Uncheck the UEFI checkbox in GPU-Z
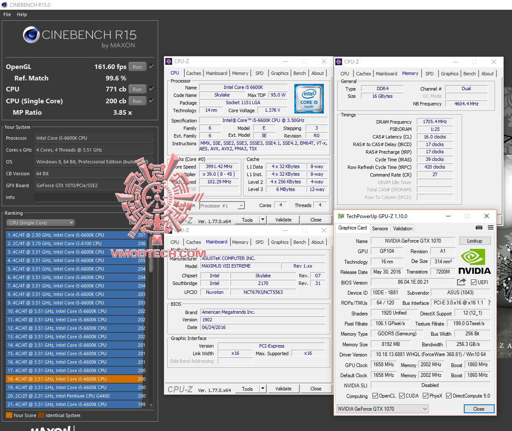Viewport: 512px width, 431px height. click(x=474, y=282)
